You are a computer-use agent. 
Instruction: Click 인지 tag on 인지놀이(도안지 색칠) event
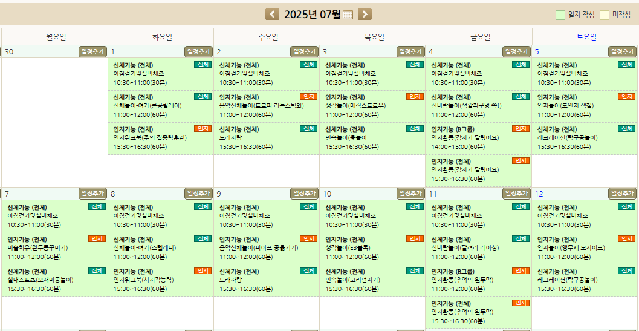(626, 97)
